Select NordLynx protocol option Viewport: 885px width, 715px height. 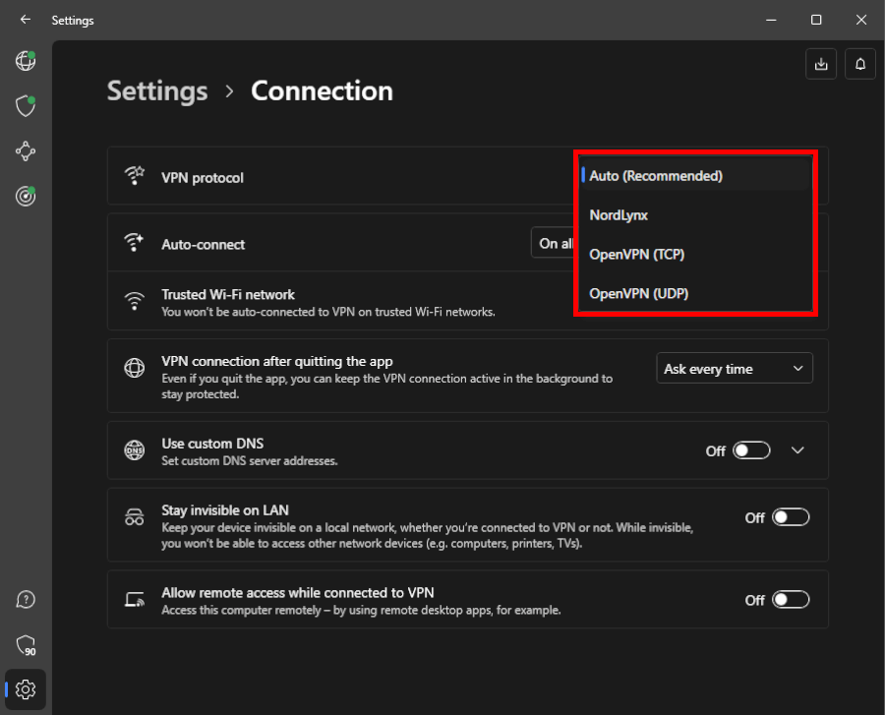(695, 215)
